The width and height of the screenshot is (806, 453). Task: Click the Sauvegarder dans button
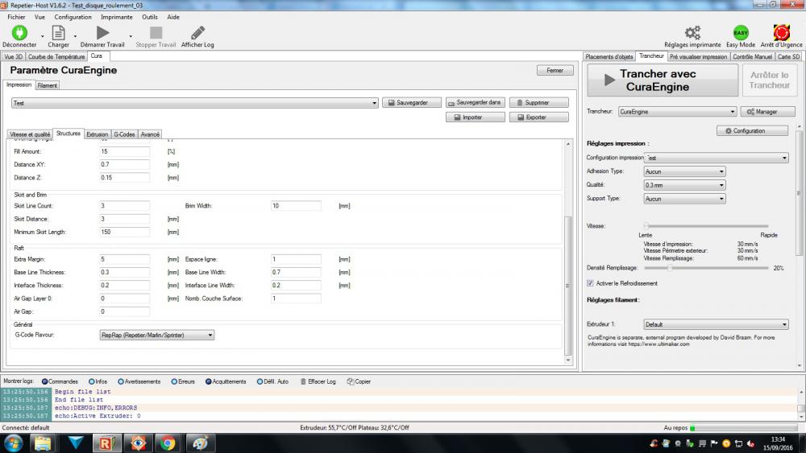476,103
